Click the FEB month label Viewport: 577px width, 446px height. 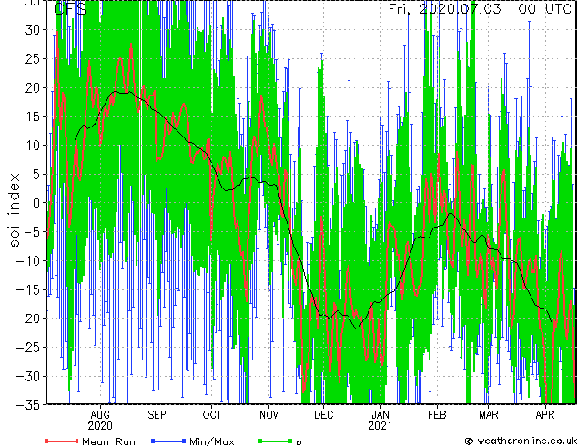click(437, 415)
